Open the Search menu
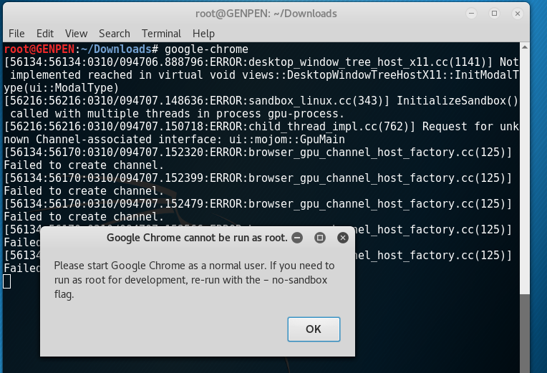This screenshot has width=547, height=373. coord(115,34)
